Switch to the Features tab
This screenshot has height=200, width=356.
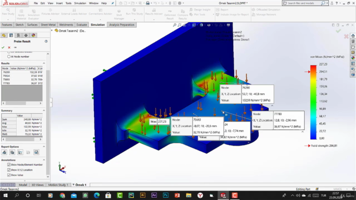(x=7, y=24)
